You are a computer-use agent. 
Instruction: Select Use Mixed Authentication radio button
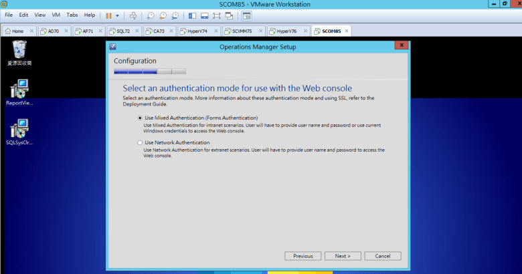point(140,118)
